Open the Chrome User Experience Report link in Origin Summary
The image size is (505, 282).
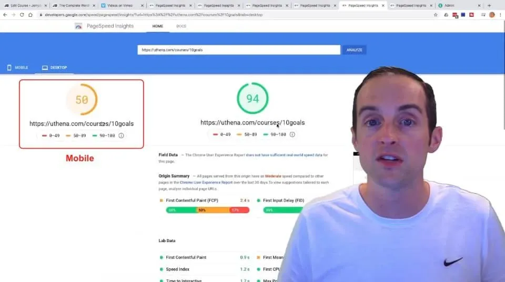(x=206, y=182)
